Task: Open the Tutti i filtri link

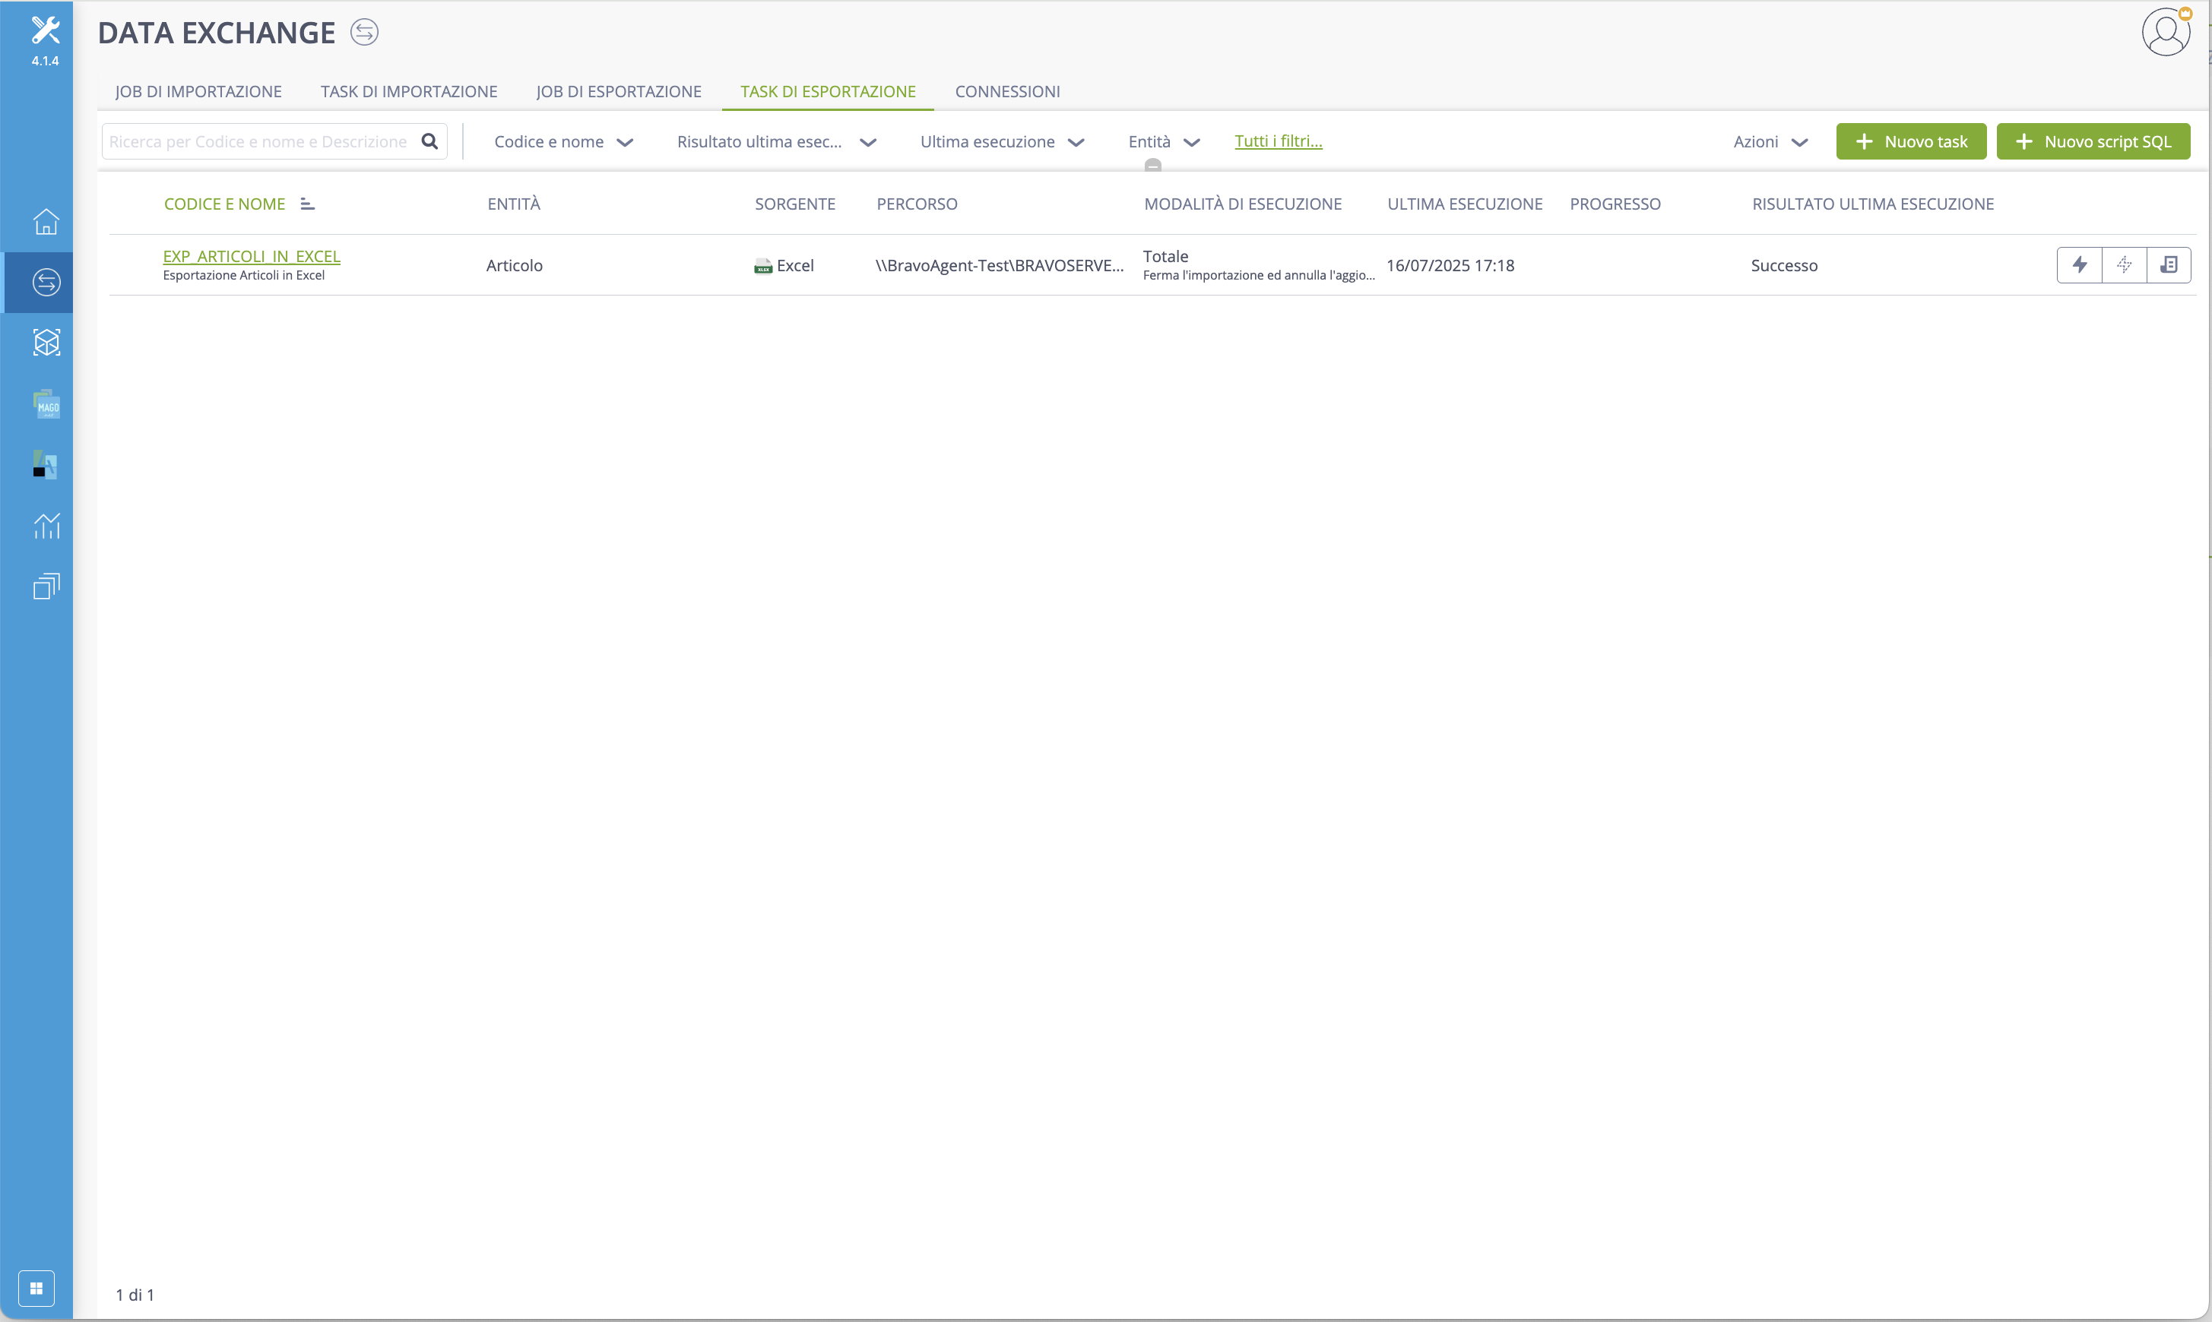Action: point(1278,141)
